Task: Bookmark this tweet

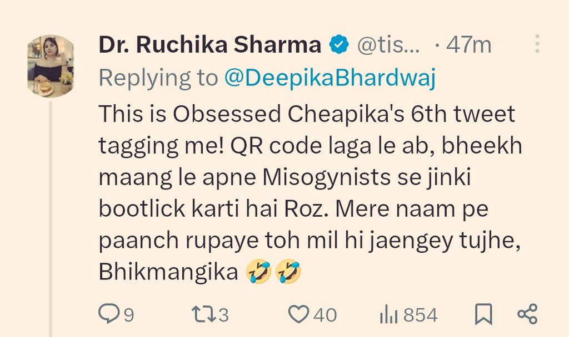Action: [484, 314]
